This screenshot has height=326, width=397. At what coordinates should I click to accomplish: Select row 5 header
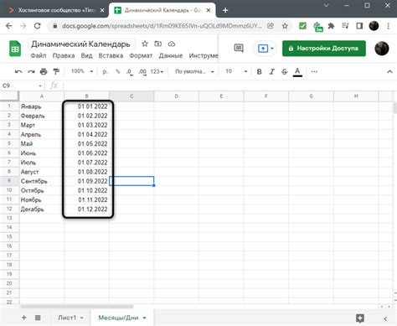(x=9, y=143)
